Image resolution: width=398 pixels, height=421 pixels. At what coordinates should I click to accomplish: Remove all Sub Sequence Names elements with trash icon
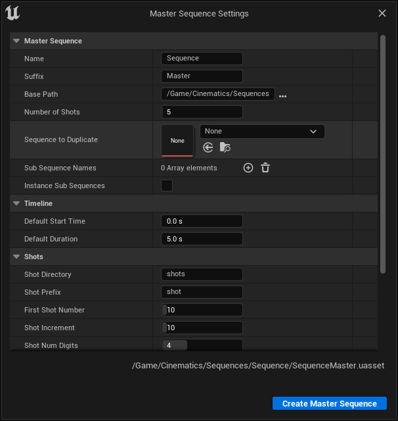[x=265, y=168]
